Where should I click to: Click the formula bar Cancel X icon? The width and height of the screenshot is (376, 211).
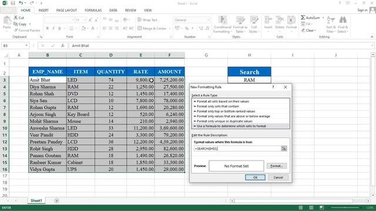coord(43,46)
